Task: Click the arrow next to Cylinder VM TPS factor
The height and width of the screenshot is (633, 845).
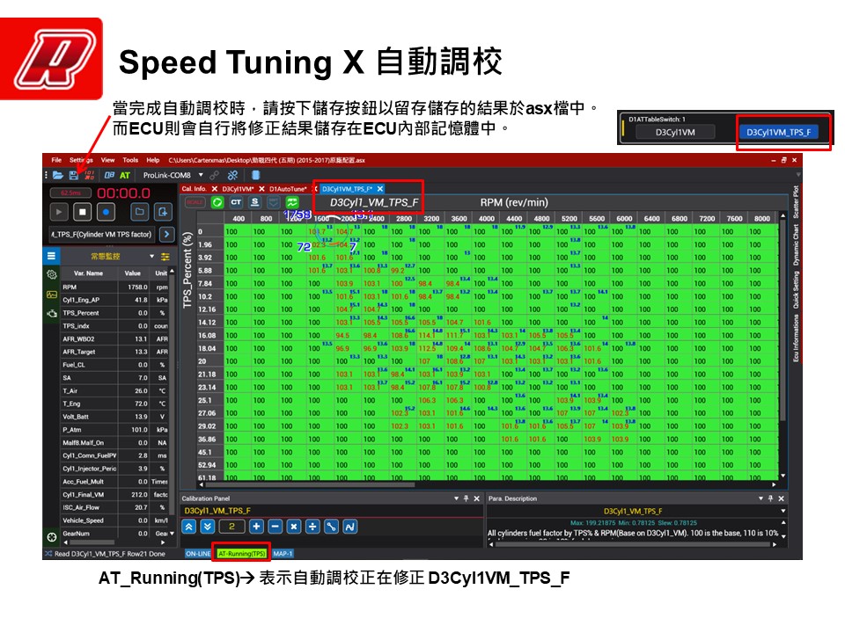Action: pos(167,234)
